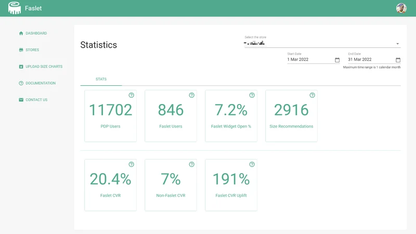This screenshot has width=416, height=234.
Task: Click the Faslet CVR Uplift label
Action: click(231, 196)
